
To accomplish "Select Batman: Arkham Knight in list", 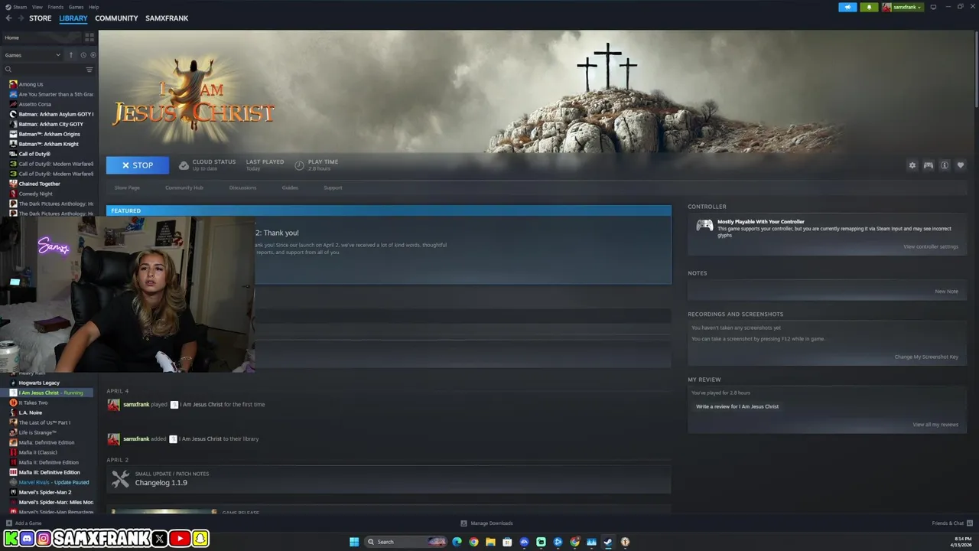I will [x=48, y=144].
